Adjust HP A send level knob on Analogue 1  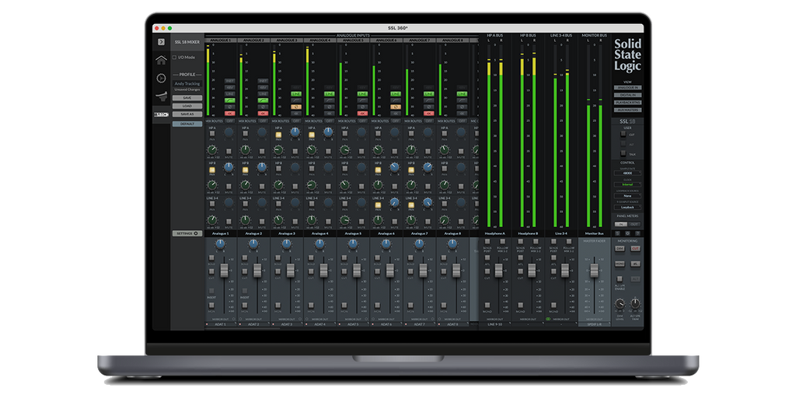point(212,150)
